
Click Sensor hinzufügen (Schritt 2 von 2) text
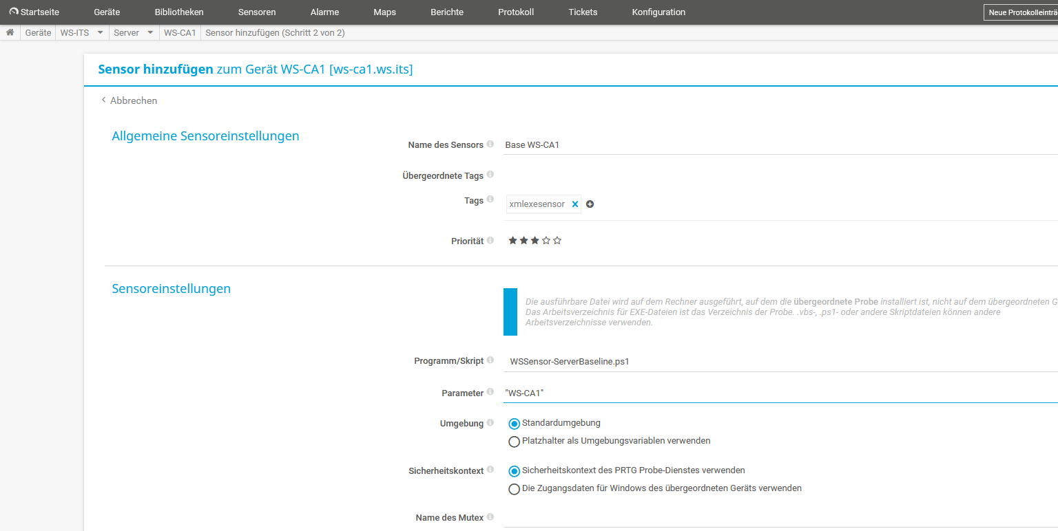coord(275,32)
